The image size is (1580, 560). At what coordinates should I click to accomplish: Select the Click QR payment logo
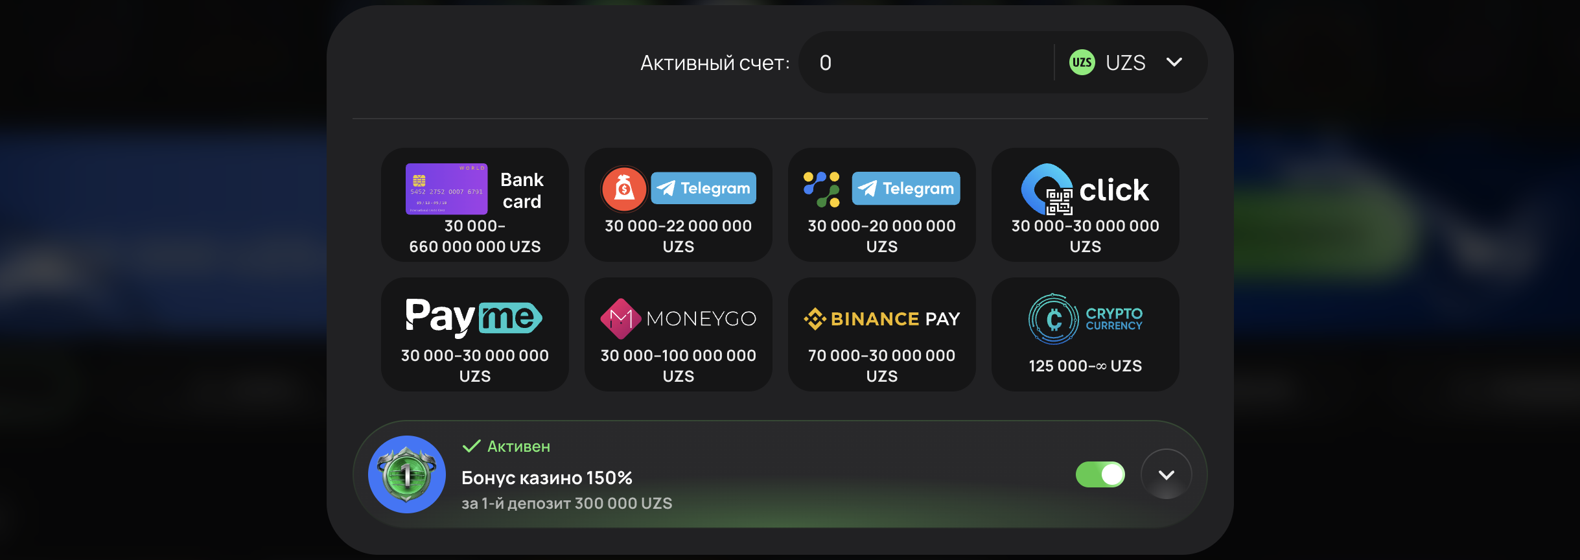tap(1084, 189)
